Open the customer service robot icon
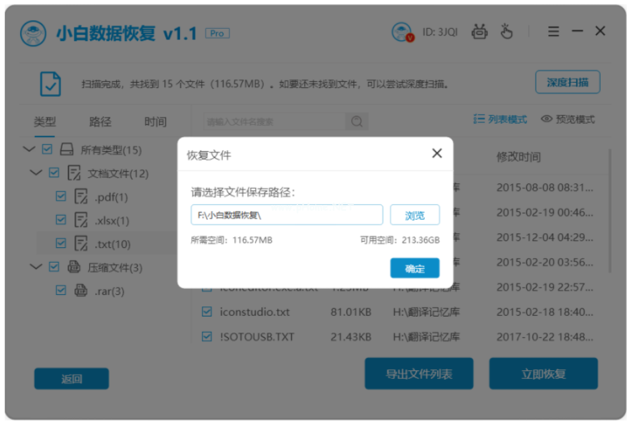The height and width of the screenshot is (426, 631). point(480,32)
